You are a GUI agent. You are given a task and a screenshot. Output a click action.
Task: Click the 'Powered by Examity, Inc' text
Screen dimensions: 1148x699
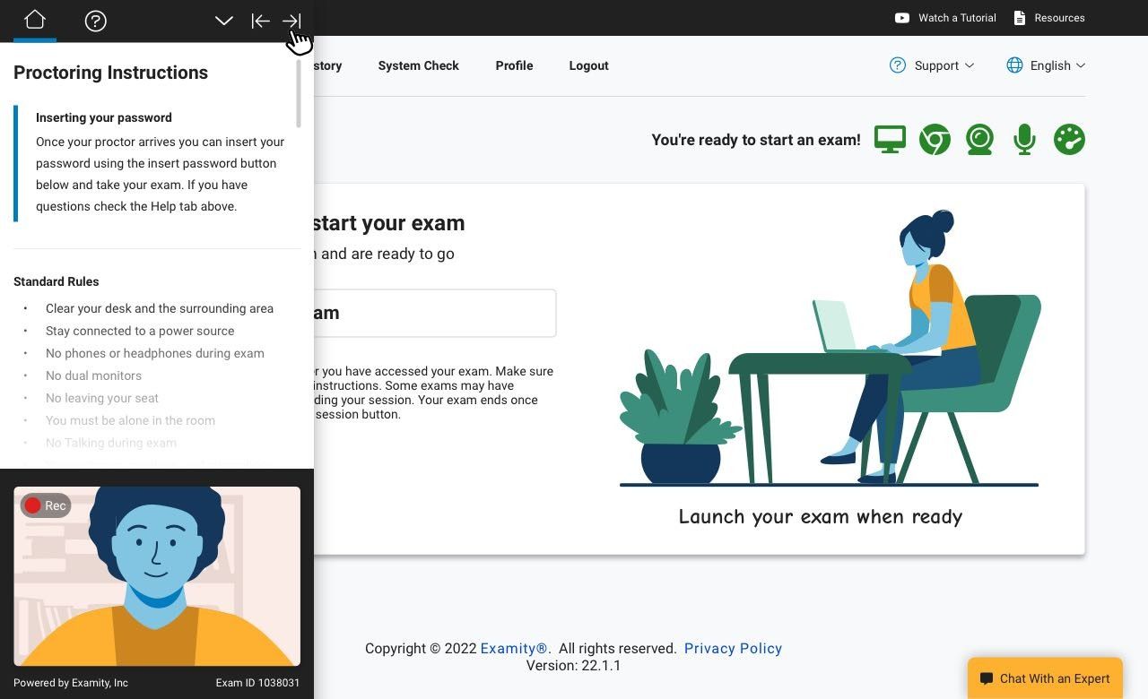71,683
